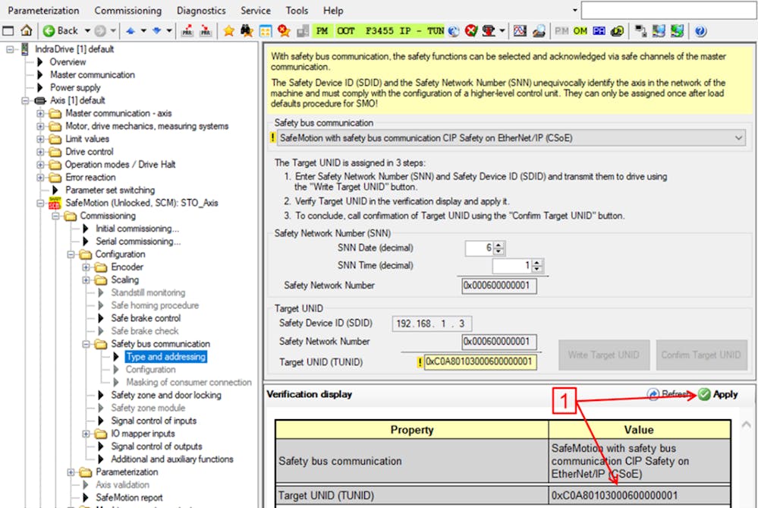This screenshot has height=508, width=758.
Task: Click the monitor with green globe icon
Action: 678,31
